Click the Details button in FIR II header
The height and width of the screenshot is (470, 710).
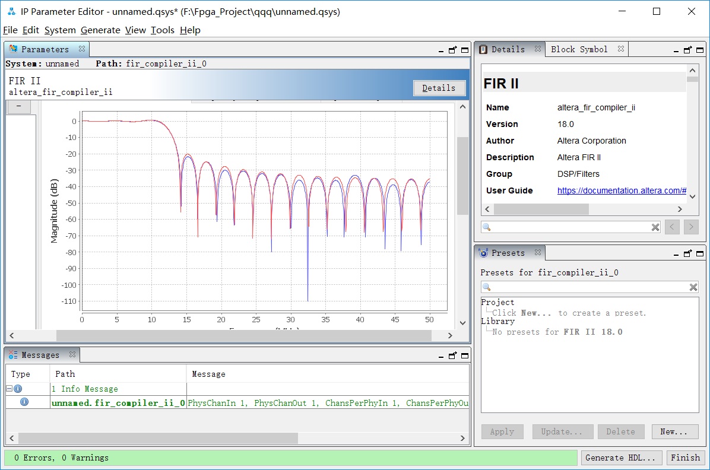pyautogui.click(x=439, y=88)
